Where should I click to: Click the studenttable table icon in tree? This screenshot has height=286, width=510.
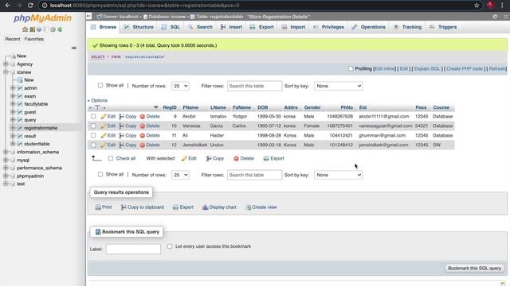click(x=19, y=144)
